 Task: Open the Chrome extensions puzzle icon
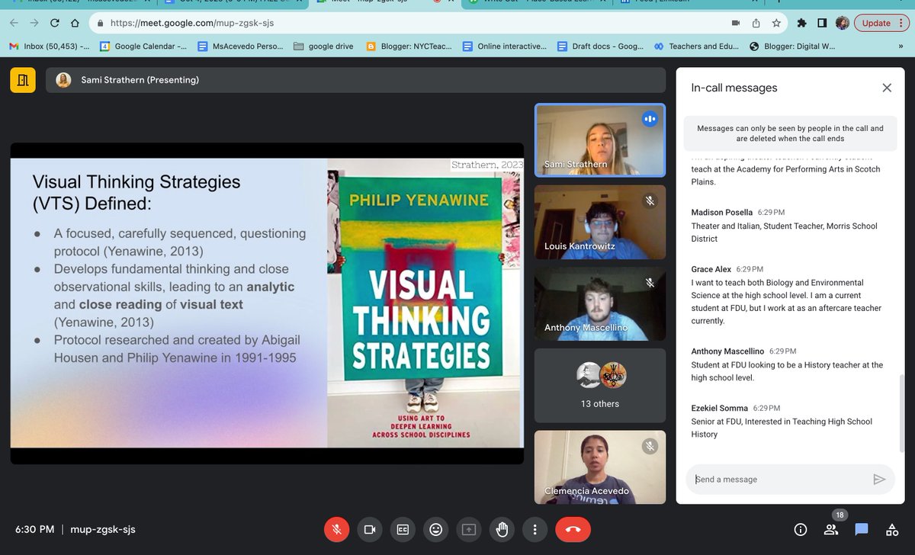click(802, 23)
